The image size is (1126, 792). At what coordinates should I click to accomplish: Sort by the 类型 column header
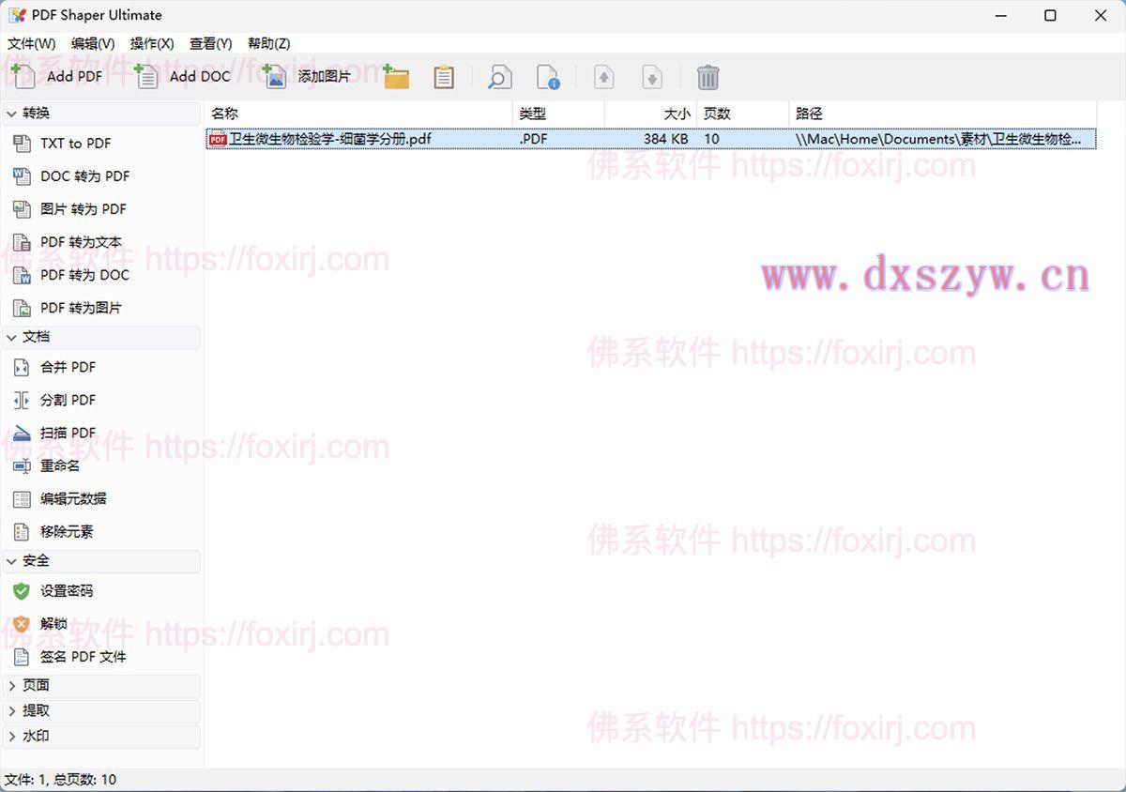coord(558,114)
